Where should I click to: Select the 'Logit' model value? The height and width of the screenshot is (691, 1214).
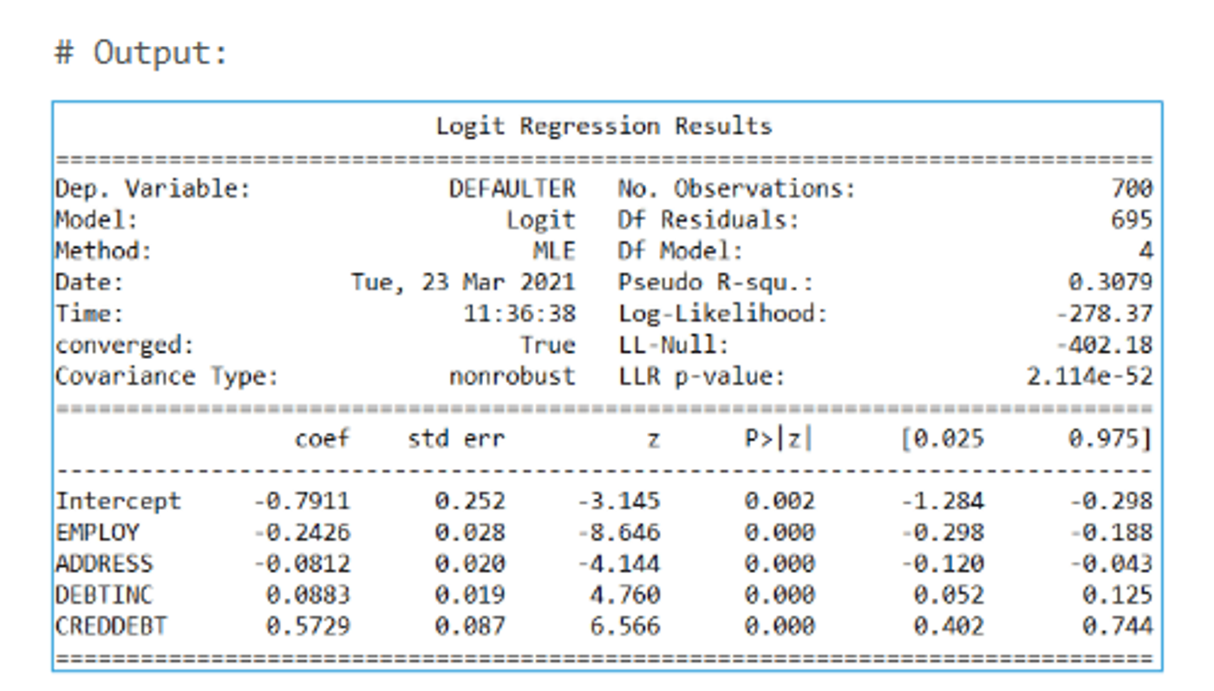(x=540, y=219)
